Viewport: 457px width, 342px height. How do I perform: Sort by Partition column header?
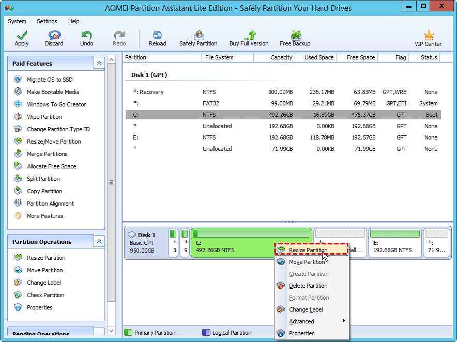[162, 57]
